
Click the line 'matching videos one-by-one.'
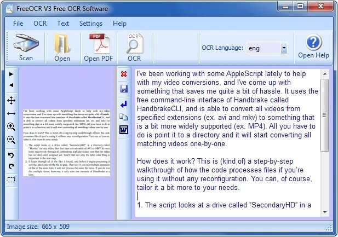[x=182, y=144]
